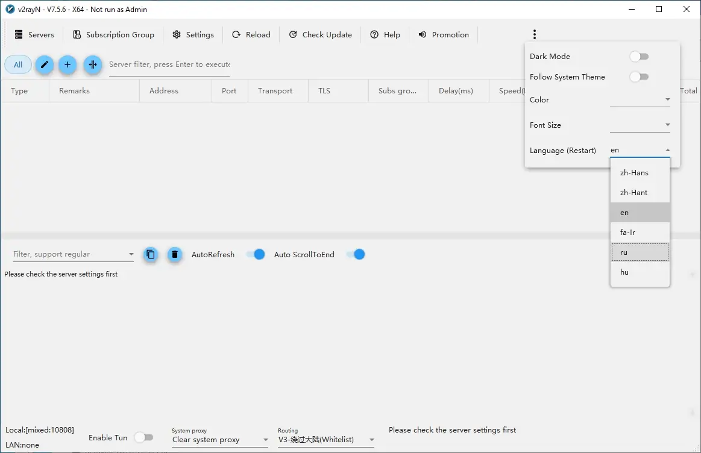
Task: Click the Settings gear icon
Action: point(177,34)
